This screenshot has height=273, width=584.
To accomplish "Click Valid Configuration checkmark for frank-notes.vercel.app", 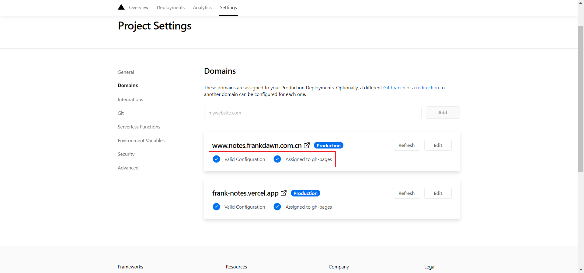I will point(216,207).
